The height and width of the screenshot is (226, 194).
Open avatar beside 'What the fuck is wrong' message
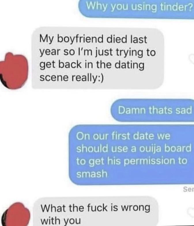click(15, 214)
